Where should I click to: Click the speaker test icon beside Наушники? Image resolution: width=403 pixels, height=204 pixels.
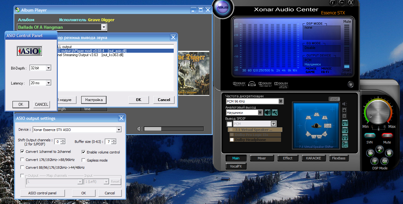click(267, 113)
